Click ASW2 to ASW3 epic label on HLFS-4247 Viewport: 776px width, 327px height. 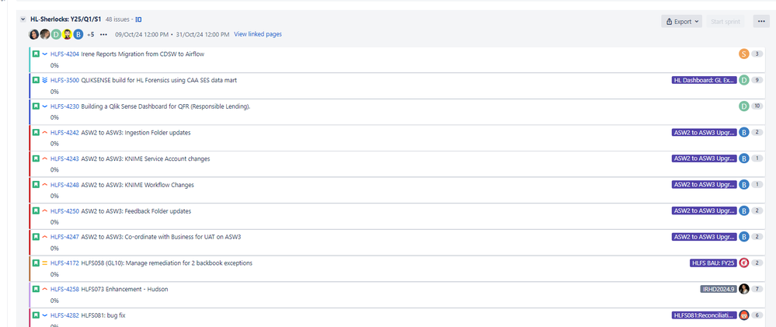tap(705, 237)
